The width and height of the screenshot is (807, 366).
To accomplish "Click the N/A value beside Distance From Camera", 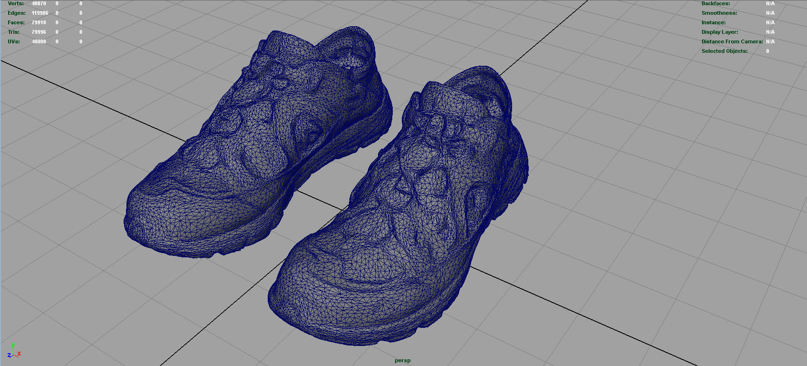I will 770,41.
